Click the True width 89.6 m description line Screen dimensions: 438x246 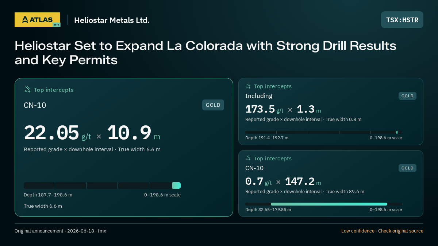click(x=305, y=191)
